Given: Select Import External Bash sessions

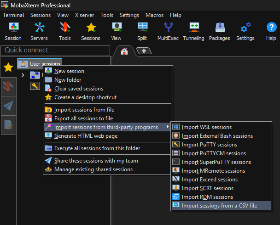Looking at the screenshot, I should pos(221,136).
